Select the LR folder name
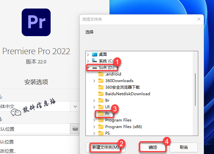 107,107
